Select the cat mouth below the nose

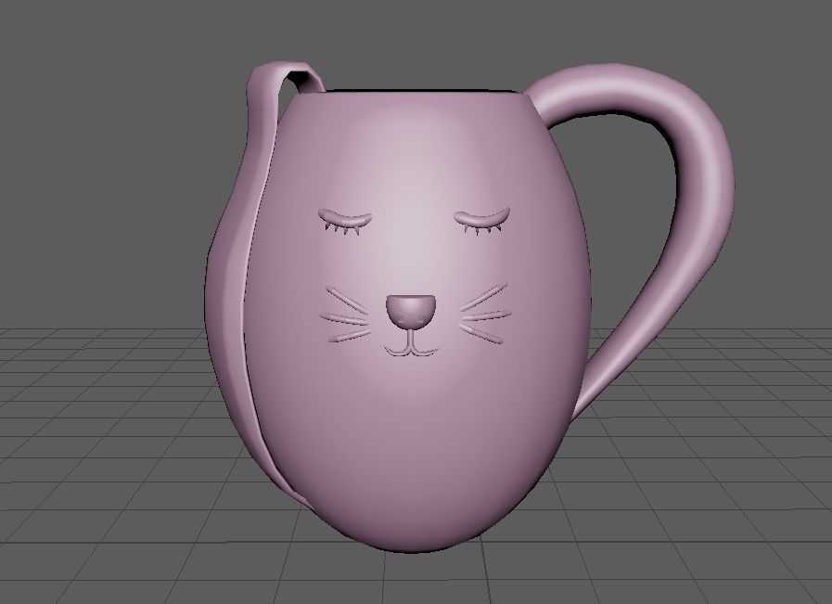pos(411,343)
